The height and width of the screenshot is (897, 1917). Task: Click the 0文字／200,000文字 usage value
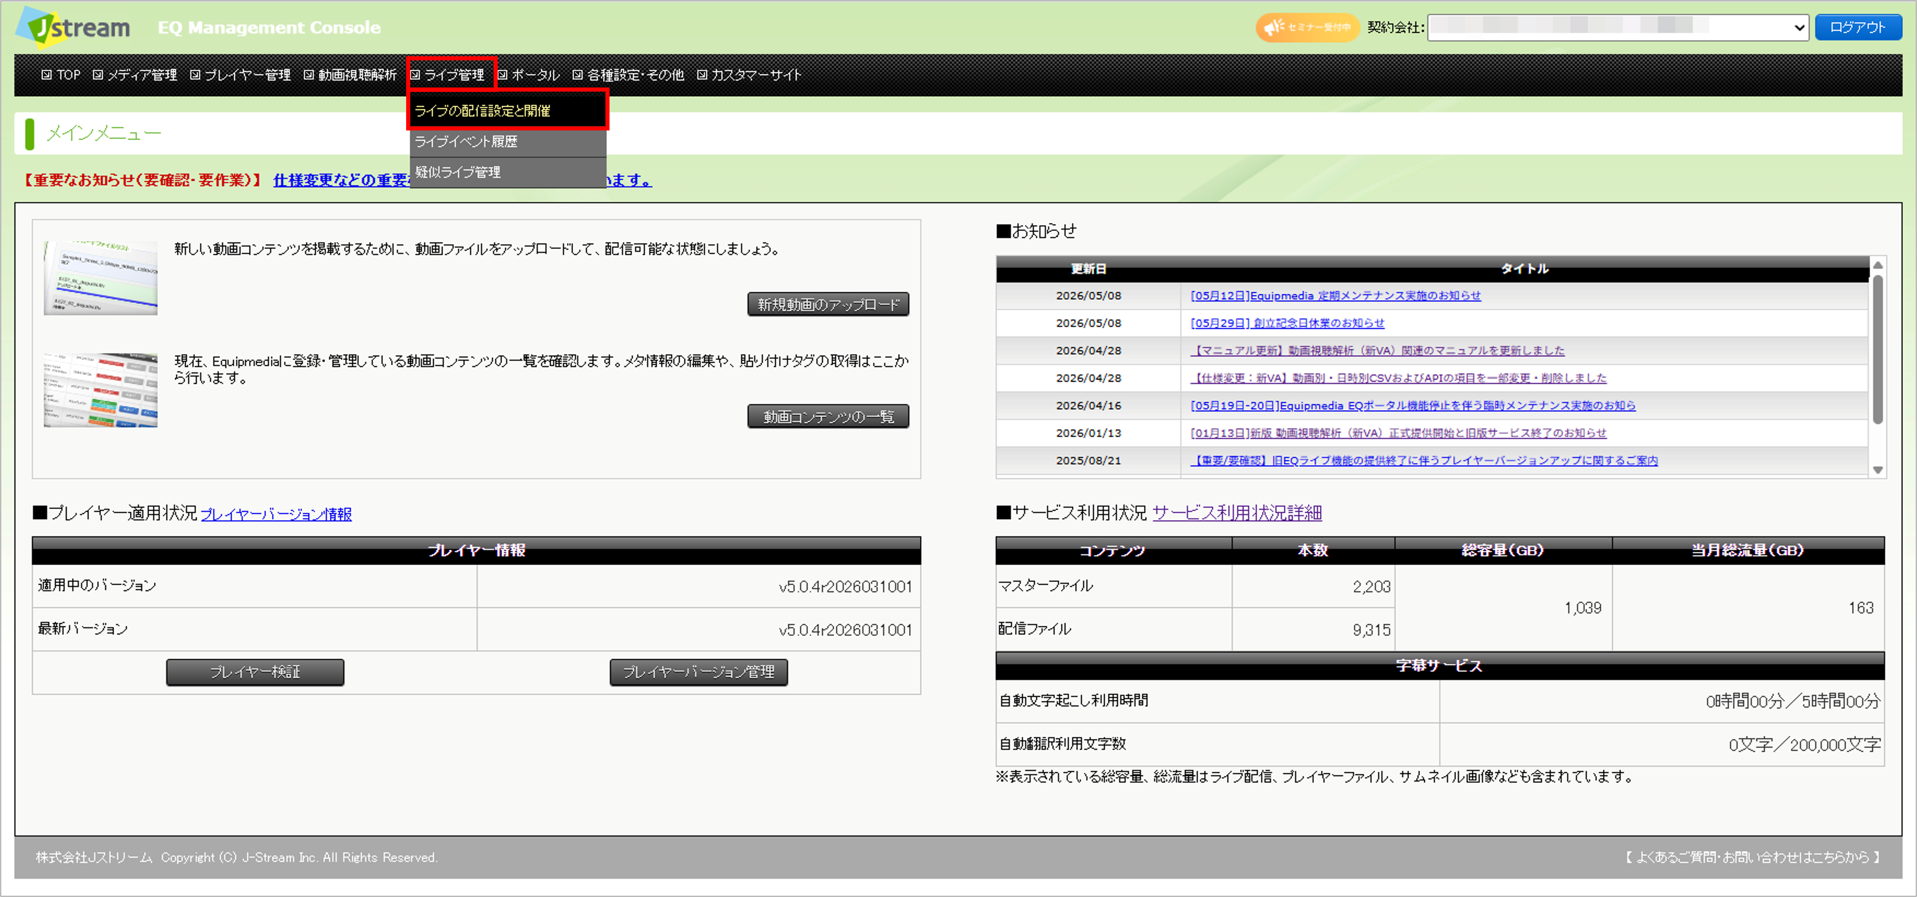click(x=1804, y=744)
